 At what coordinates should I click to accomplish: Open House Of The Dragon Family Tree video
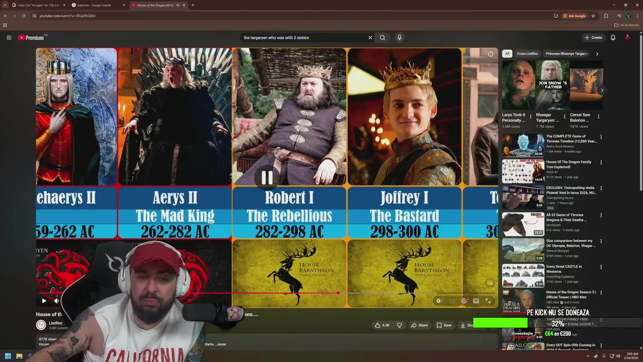523,171
